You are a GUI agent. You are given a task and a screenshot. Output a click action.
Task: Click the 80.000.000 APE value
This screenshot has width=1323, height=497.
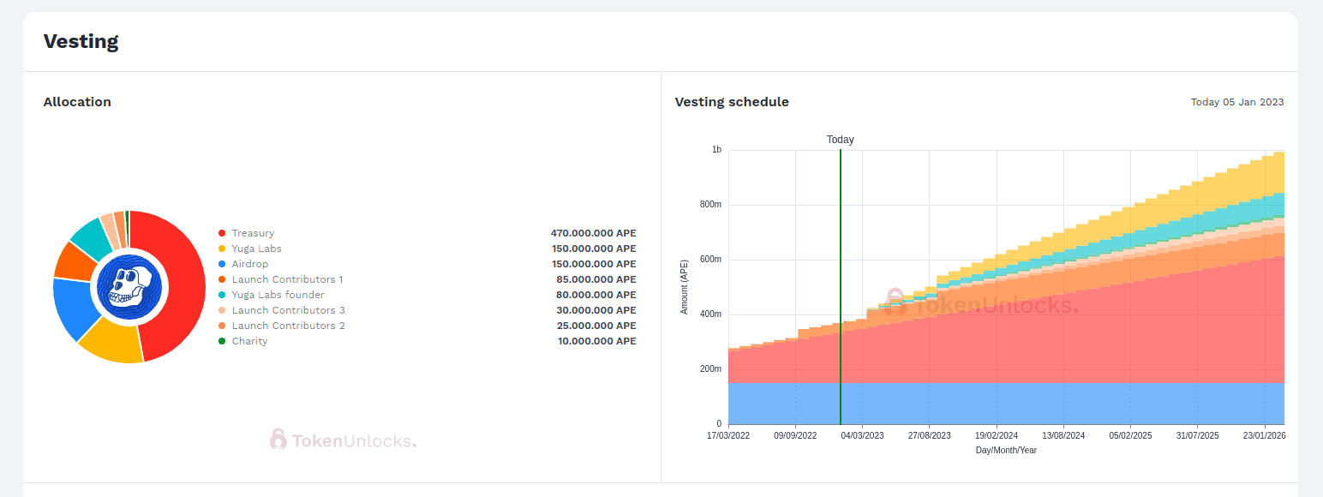coord(596,295)
